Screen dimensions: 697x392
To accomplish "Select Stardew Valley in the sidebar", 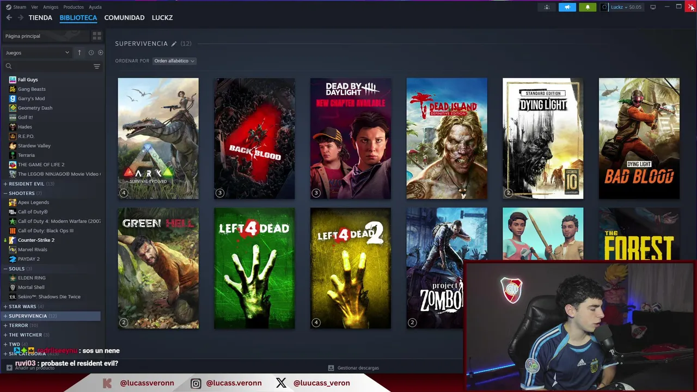I will (x=34, y=146).
